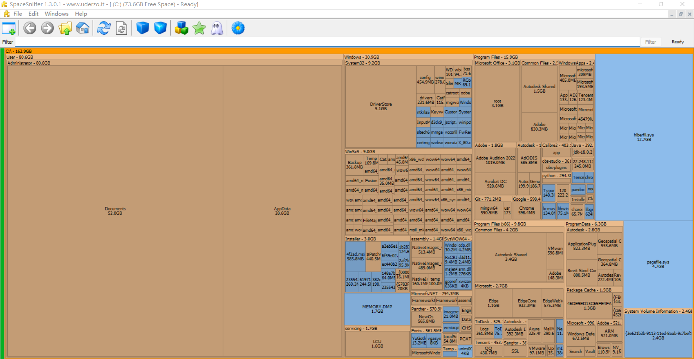Click the Filter button on the right
The width and height of the screenshot is (694, 359).
coord(651,42)
